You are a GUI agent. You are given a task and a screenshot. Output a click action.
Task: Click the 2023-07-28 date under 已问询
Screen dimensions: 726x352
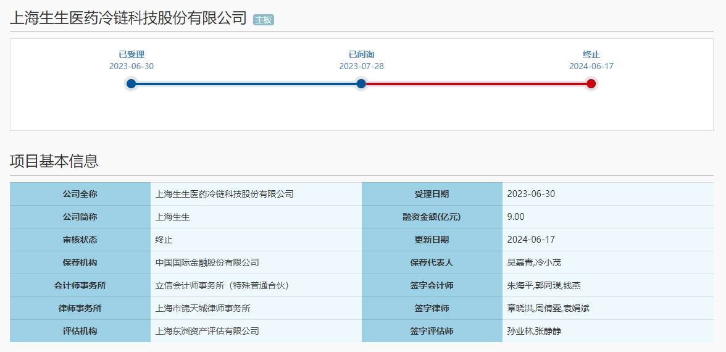point(361,67)
